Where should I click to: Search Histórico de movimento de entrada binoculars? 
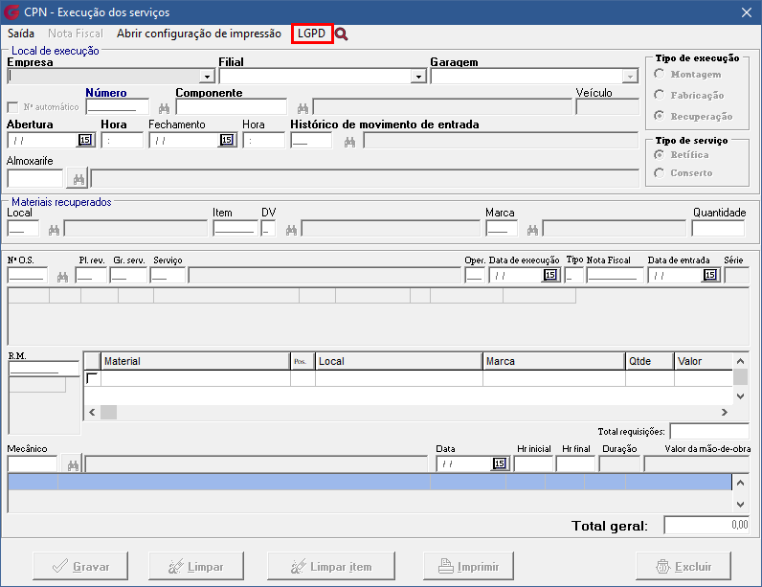(349, 142)
